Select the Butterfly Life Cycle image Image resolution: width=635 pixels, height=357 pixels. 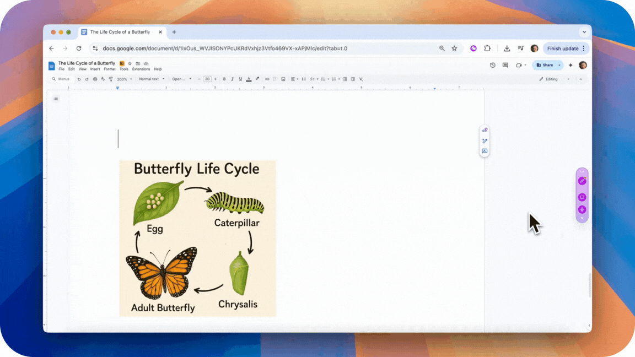(x=197, y=238)
